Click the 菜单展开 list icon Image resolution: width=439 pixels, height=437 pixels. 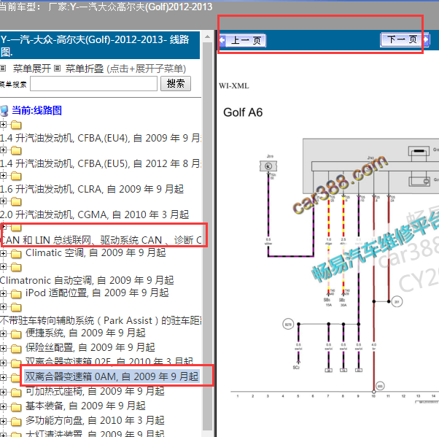3,68
